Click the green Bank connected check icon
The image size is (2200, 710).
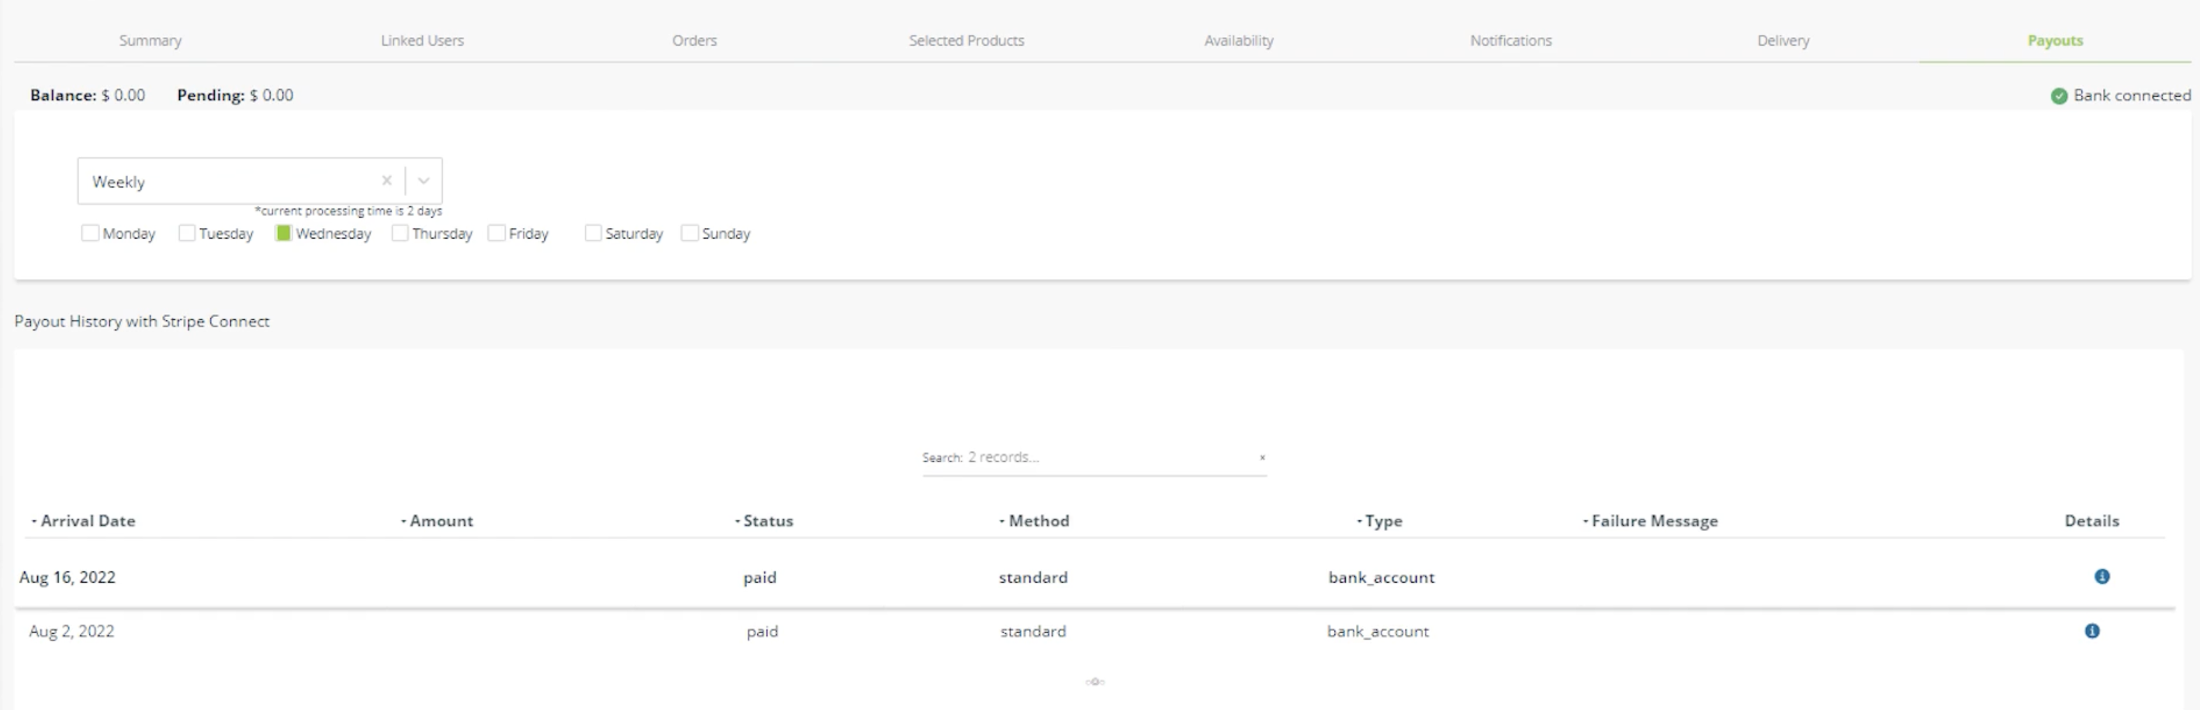[2059, 95]
